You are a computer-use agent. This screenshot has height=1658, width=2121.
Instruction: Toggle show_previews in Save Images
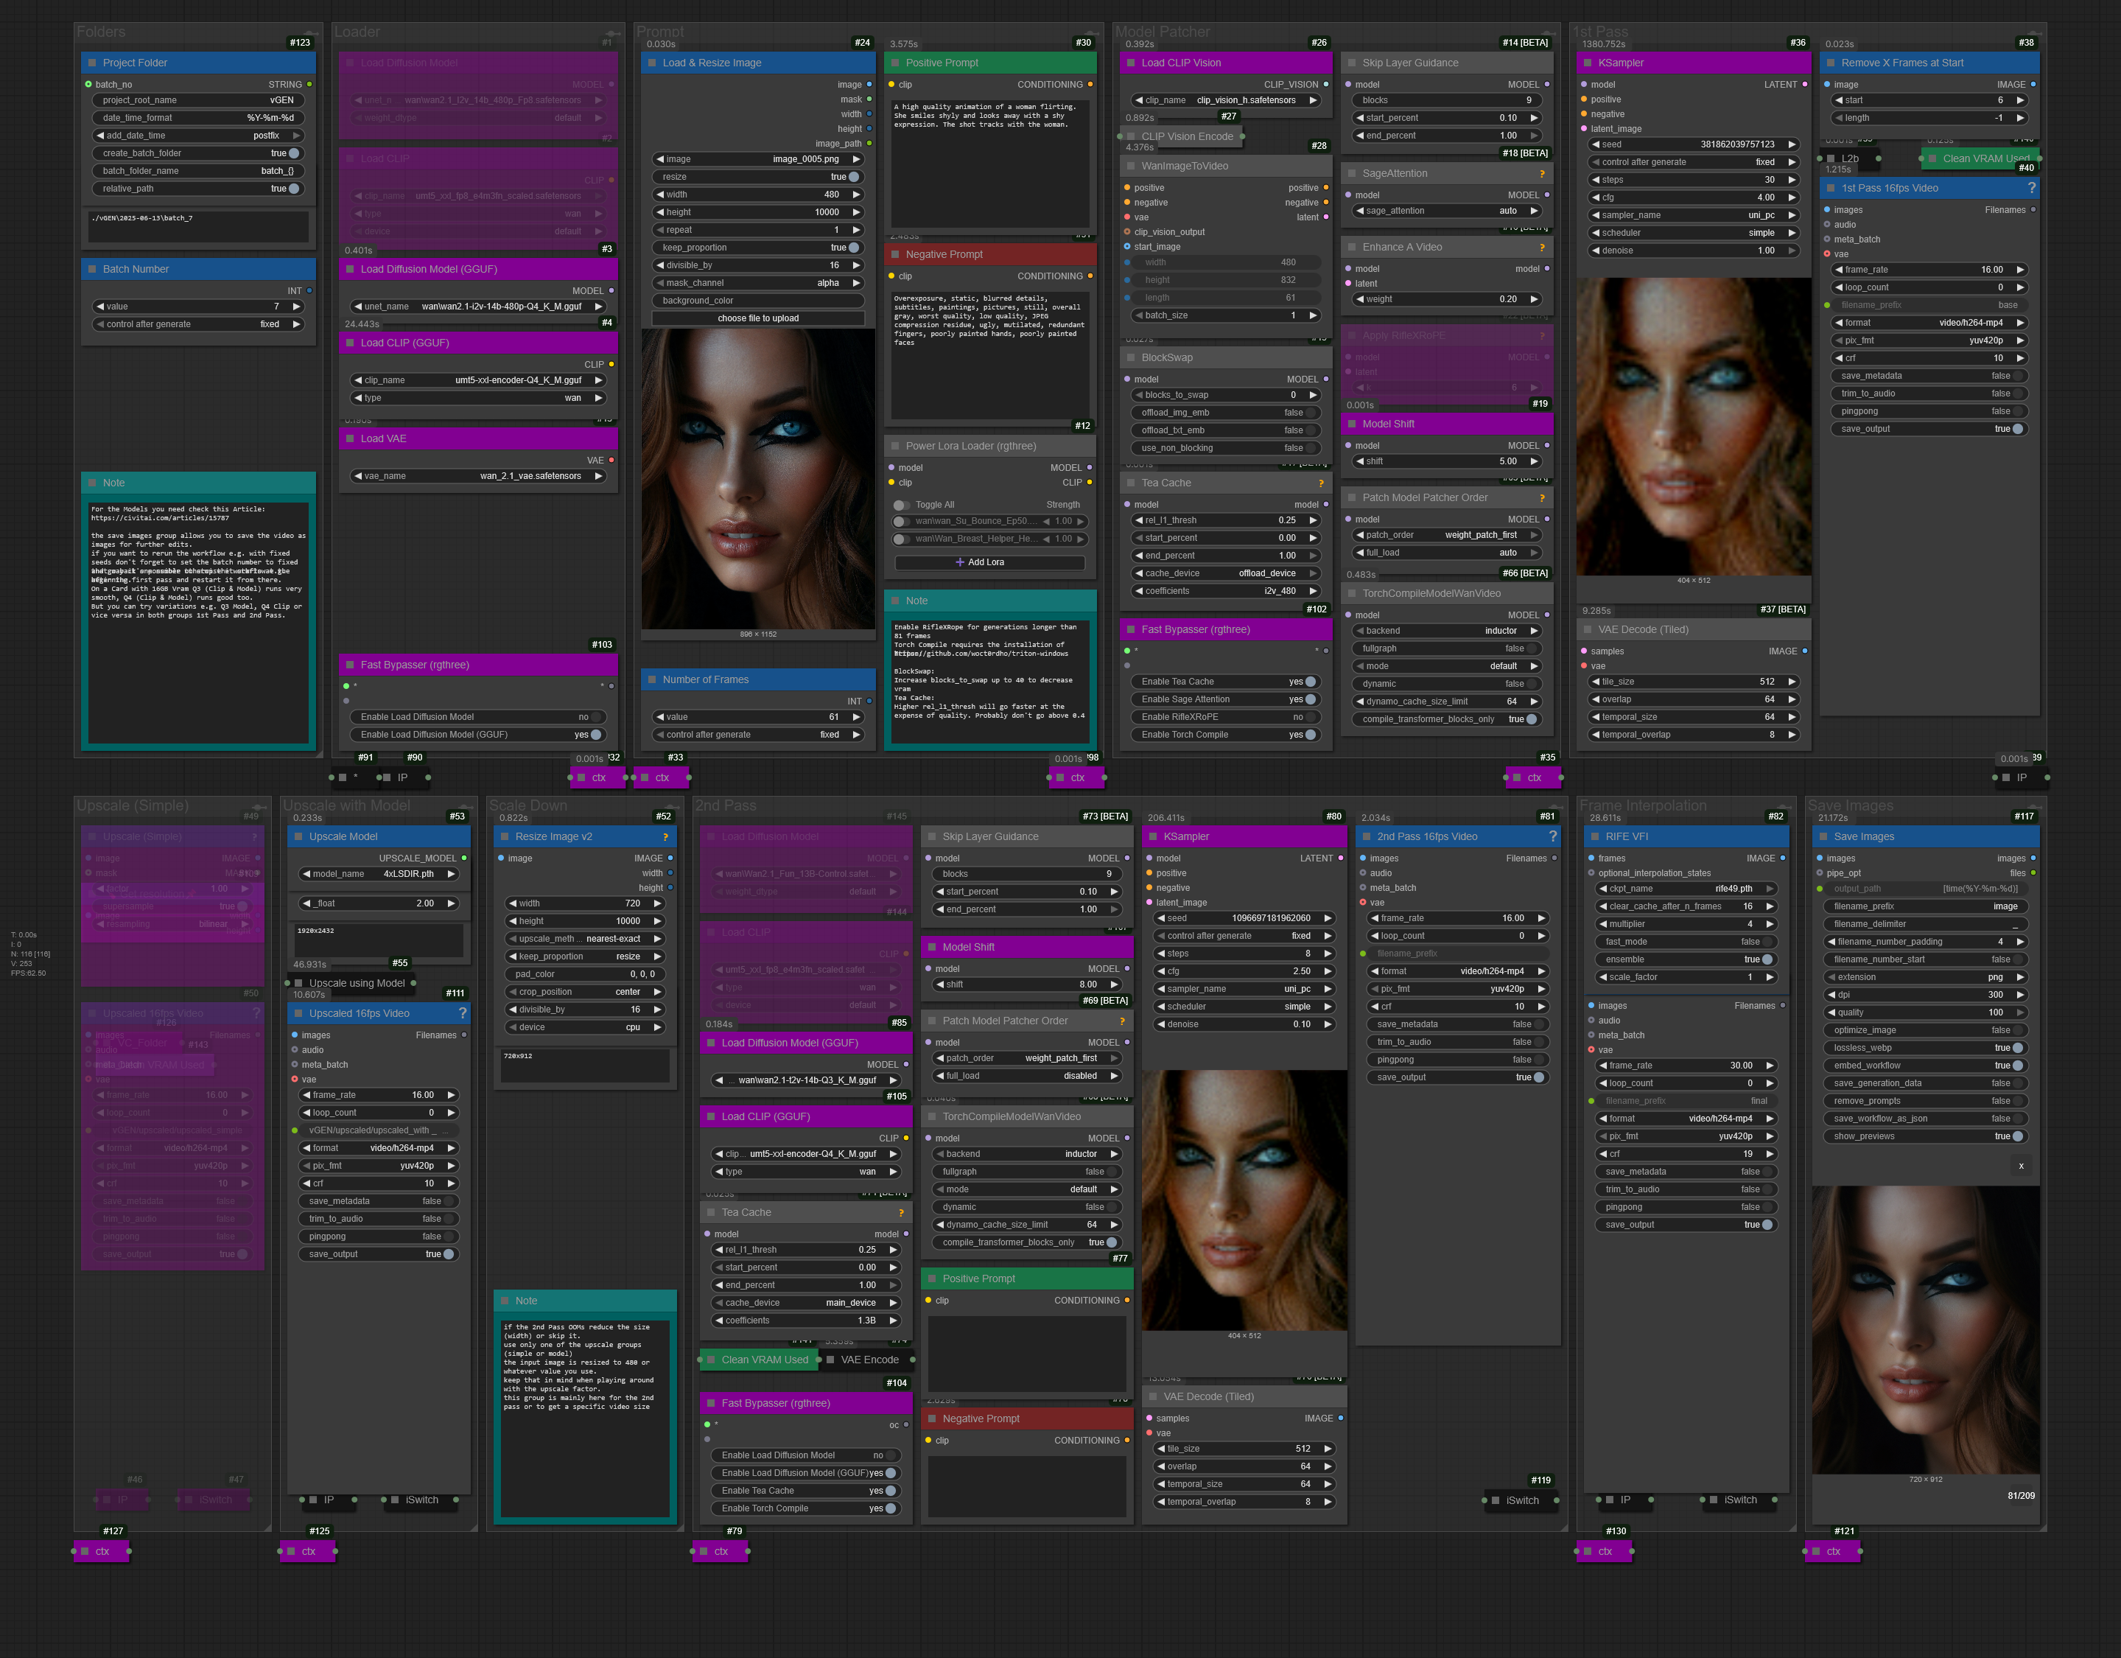(x=1925, y=1136)
